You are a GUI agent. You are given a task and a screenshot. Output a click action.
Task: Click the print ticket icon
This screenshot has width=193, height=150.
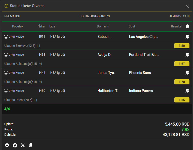pyautogui.click(x=7, y=145)
